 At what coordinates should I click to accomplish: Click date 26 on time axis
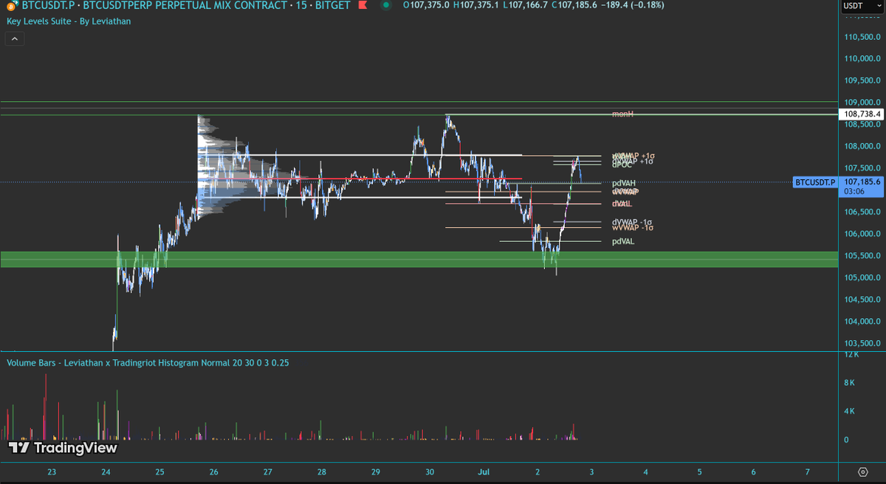pos(214,471)
